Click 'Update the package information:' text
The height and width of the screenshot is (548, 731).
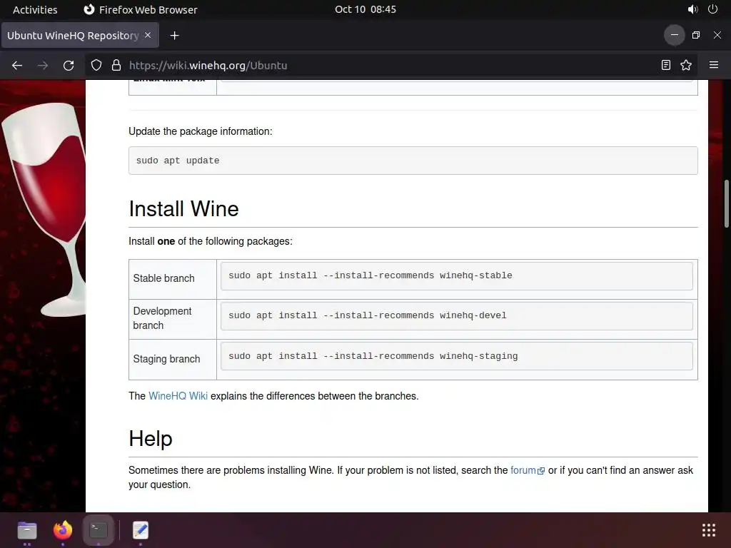click(201, 131)
